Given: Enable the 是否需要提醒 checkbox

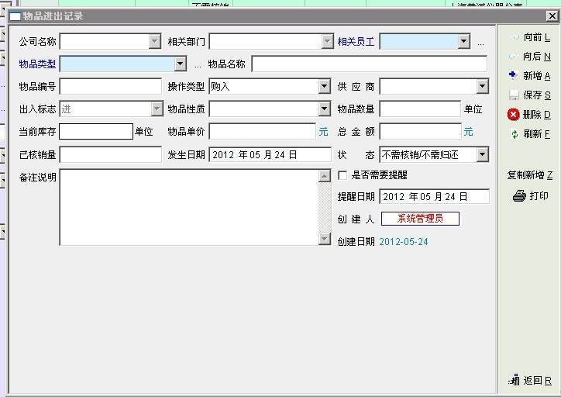Looking at the screenshot, I should (x=342, y=175).
